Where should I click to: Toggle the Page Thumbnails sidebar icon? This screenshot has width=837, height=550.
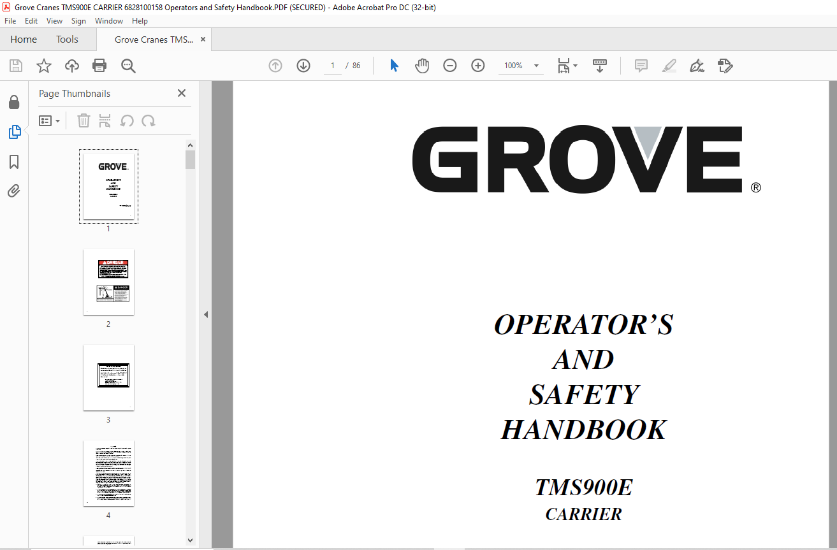click(x=14, y=132)
